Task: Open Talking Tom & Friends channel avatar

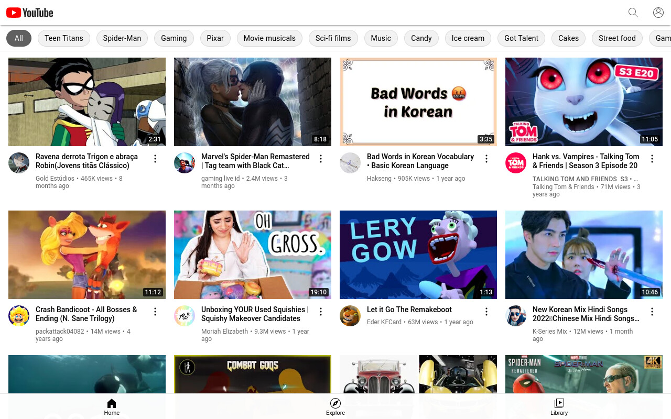Action: point(516,163)
